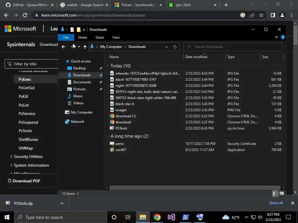This screenshot has height=223, width=298.
Task: Select the download (1) Chrome HTML file
Action: pyautogui.click(x=126, y=116)
